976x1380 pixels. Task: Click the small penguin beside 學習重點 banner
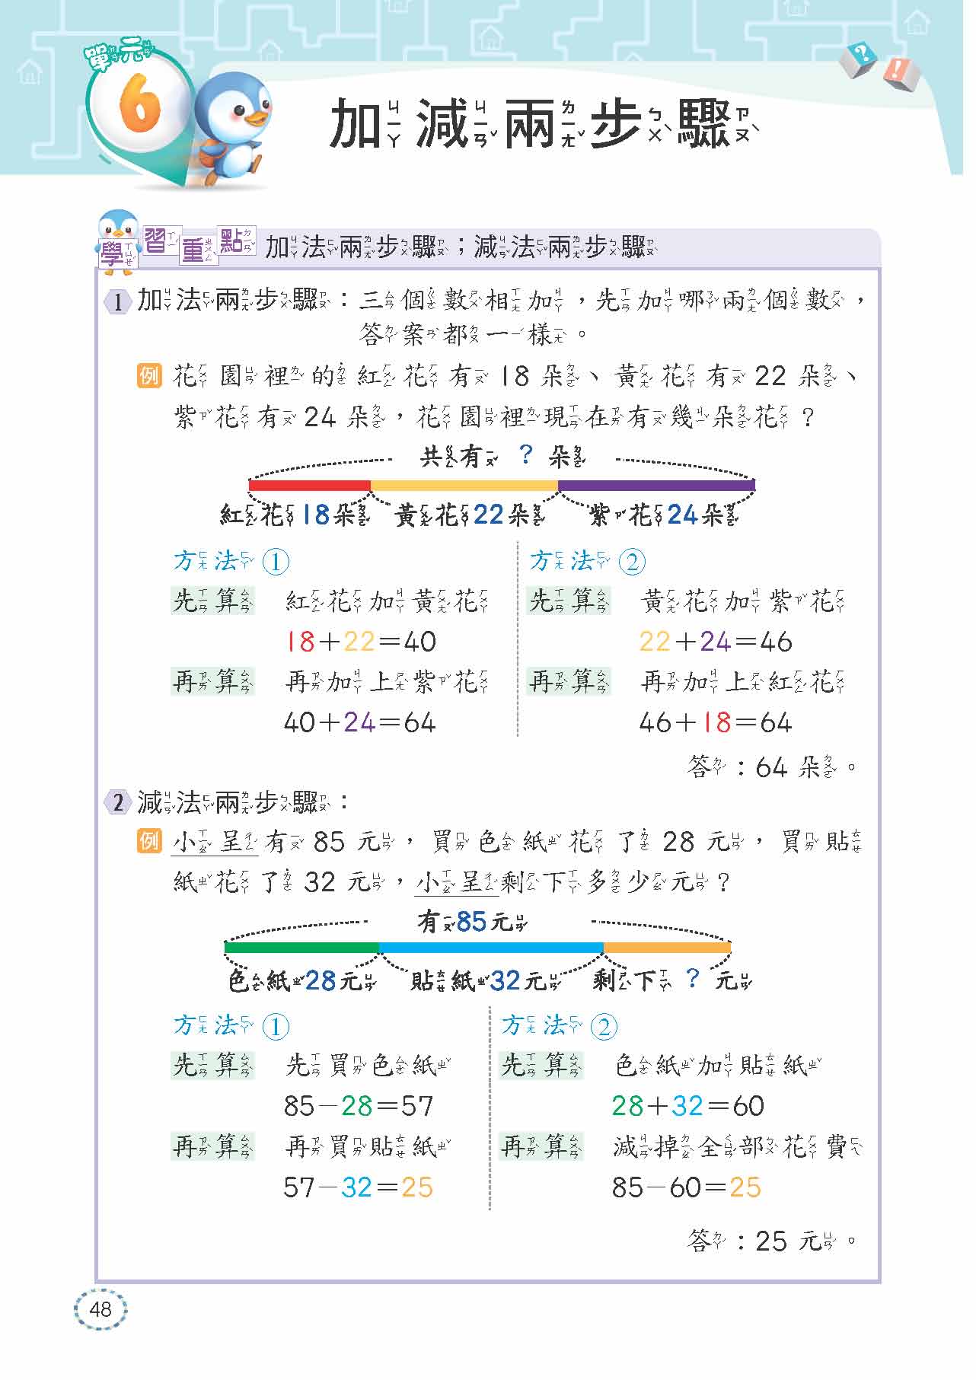click(119, 241)
